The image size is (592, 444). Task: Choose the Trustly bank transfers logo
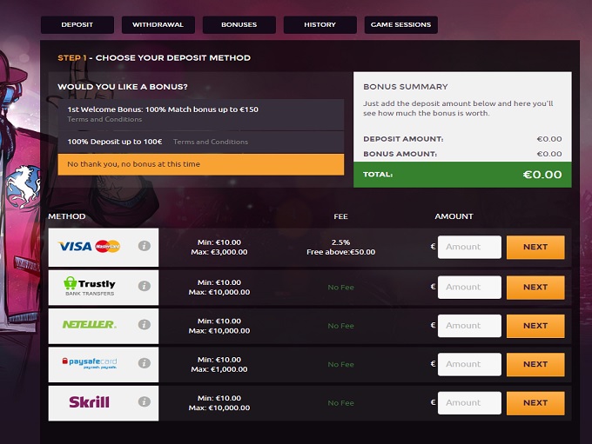(x=89, y=286)
